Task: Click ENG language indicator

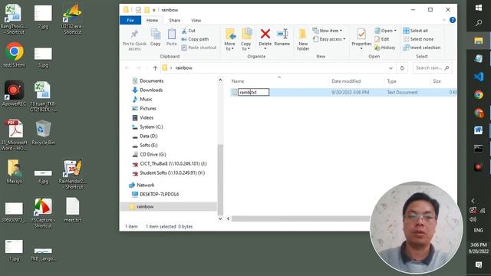Action: 479,230
